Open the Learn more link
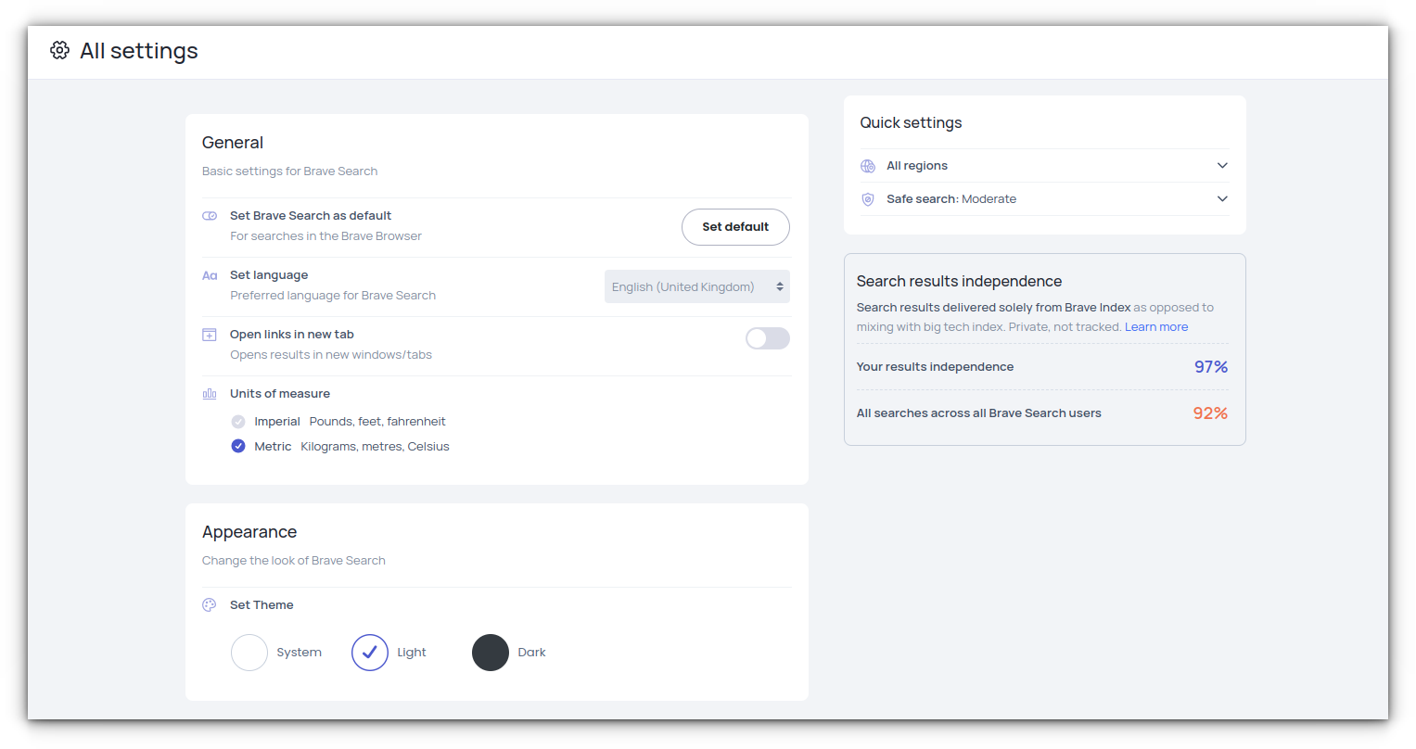 click(x=1156, y=327)
